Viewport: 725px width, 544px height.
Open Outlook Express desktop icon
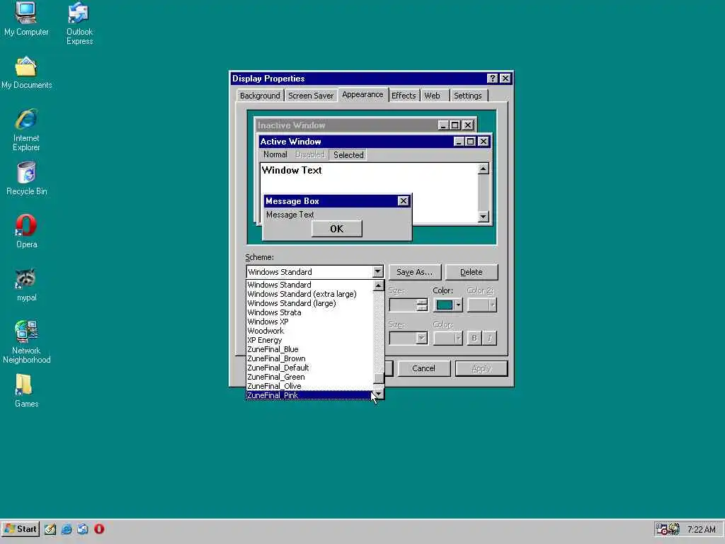(79, 23)
